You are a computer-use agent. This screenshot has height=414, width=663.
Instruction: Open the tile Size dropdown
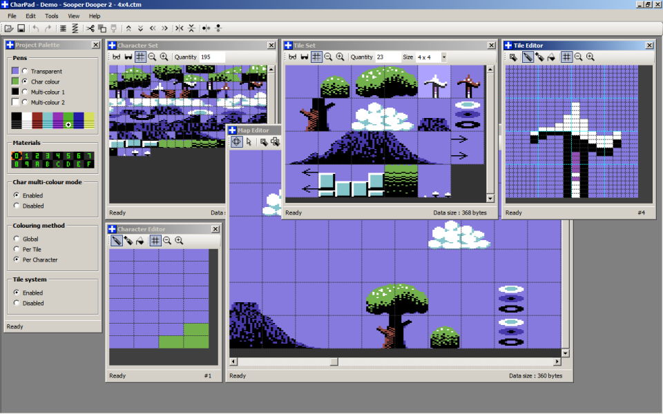pyautogui.click(x=443, y=57)
